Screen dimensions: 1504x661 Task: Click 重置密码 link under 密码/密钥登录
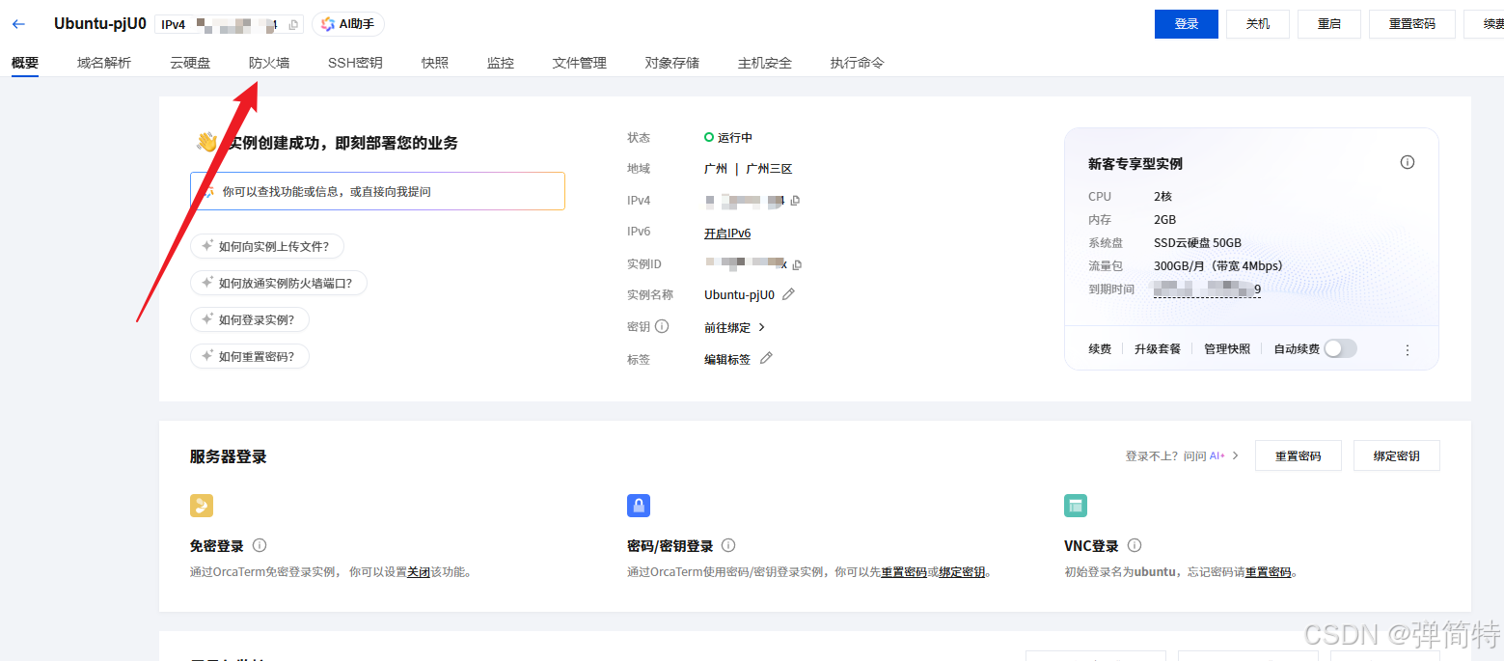(904, 572)
